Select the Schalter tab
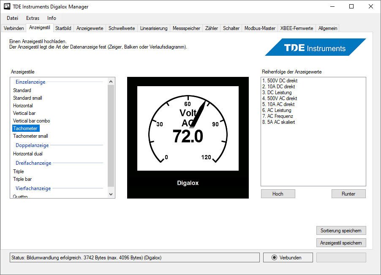Image resolution: width=381 pixels, height=275 pixels. coord(231,28)
